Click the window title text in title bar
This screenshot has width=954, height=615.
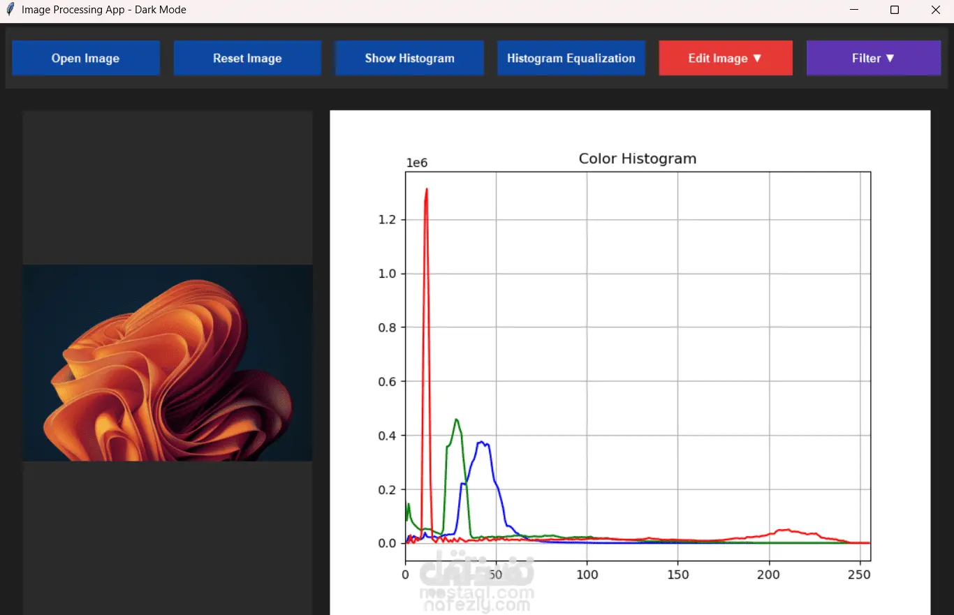(104, 10)
